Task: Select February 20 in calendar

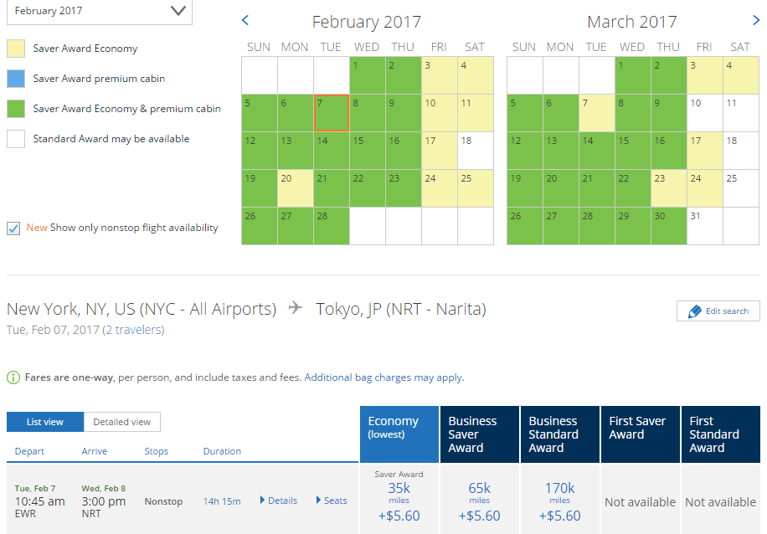Action: pos(296,187)
